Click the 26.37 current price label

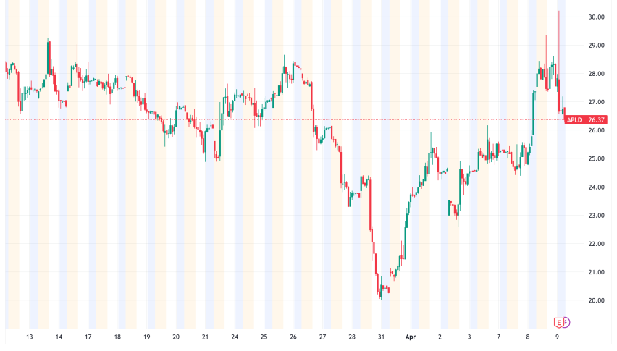point(595,120)
